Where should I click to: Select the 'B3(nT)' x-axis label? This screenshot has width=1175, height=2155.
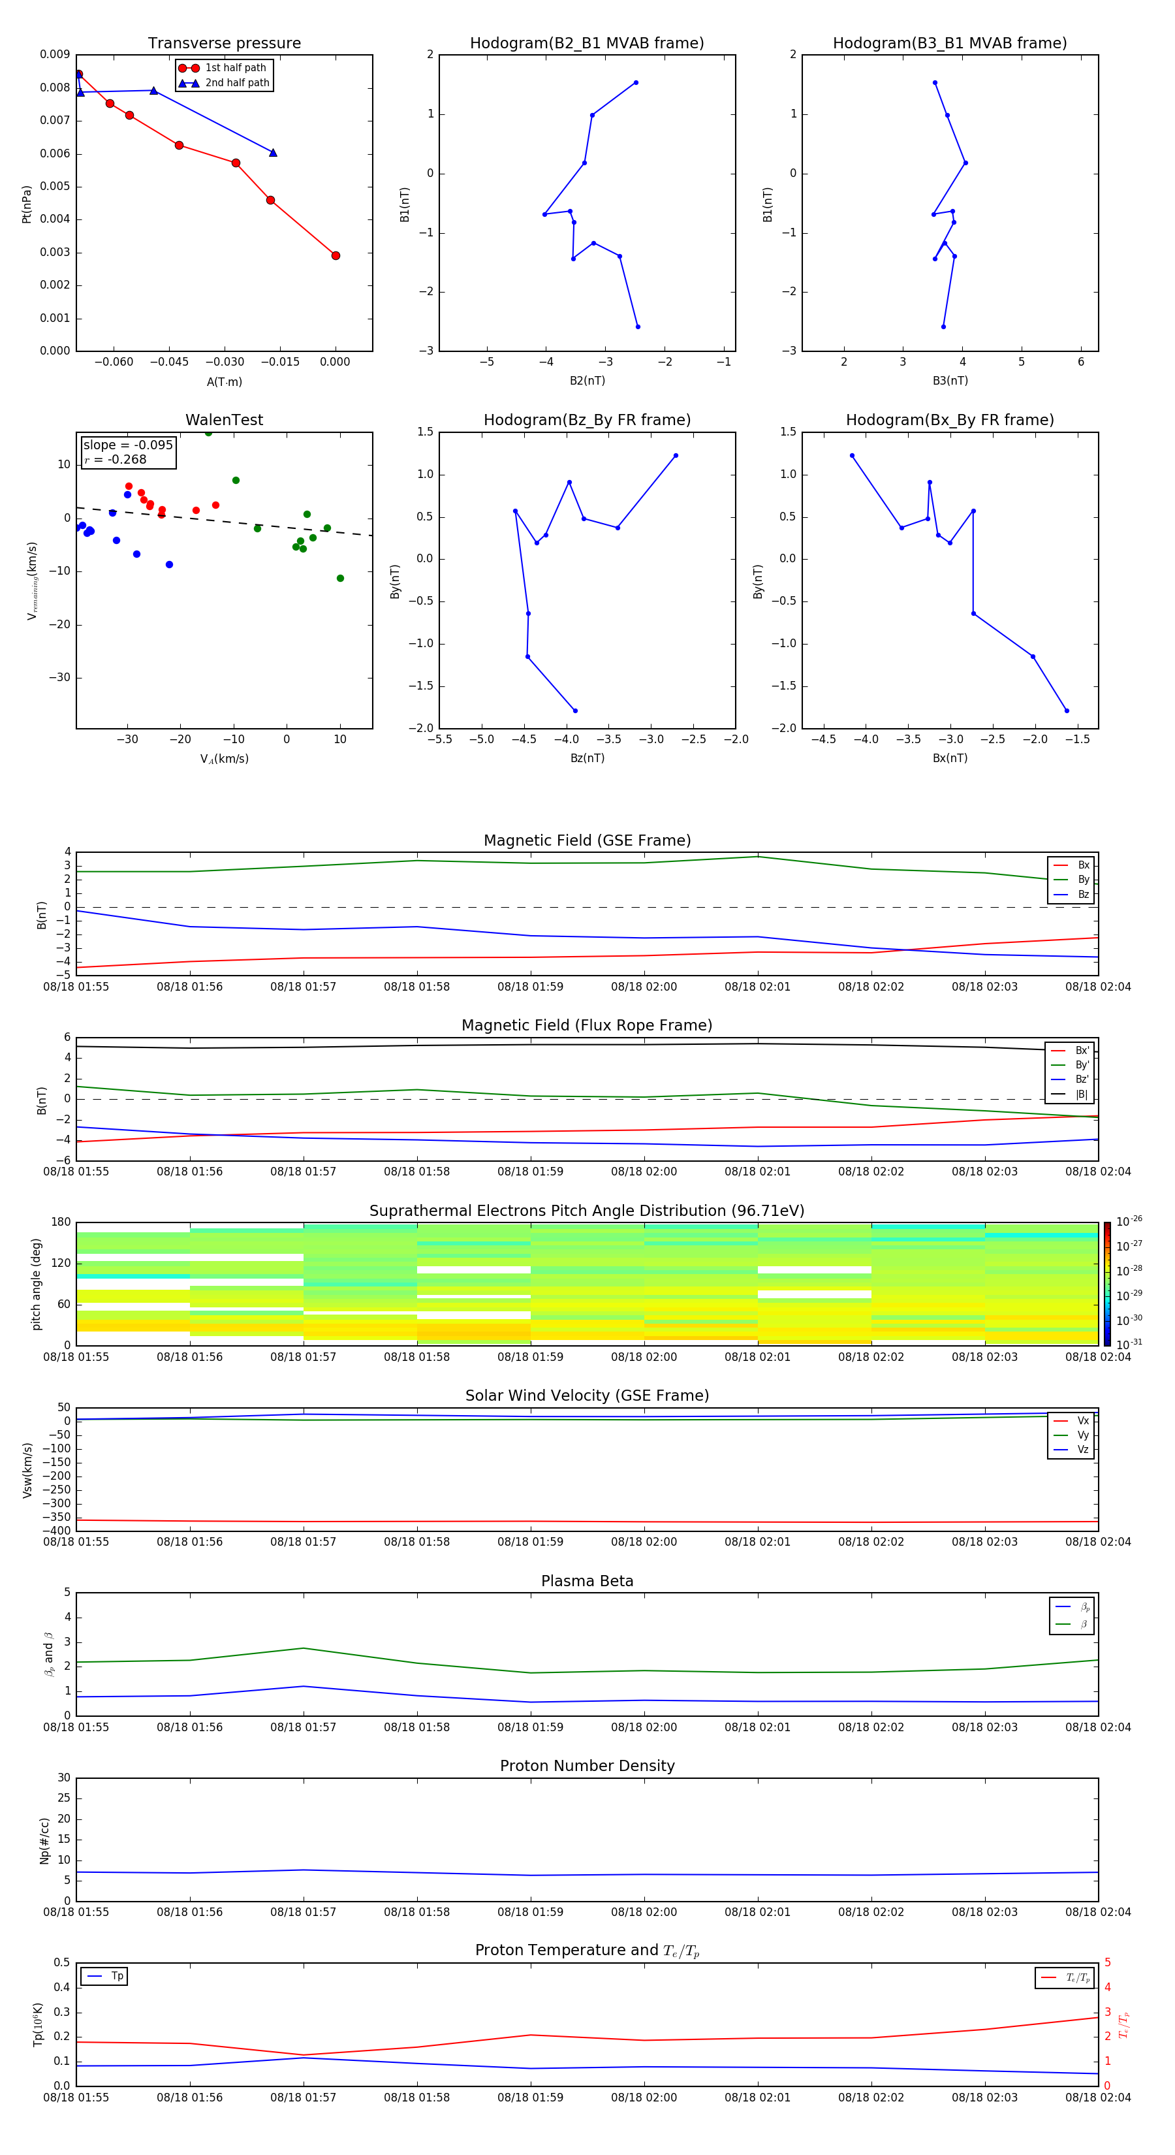(x=950, y=381)
